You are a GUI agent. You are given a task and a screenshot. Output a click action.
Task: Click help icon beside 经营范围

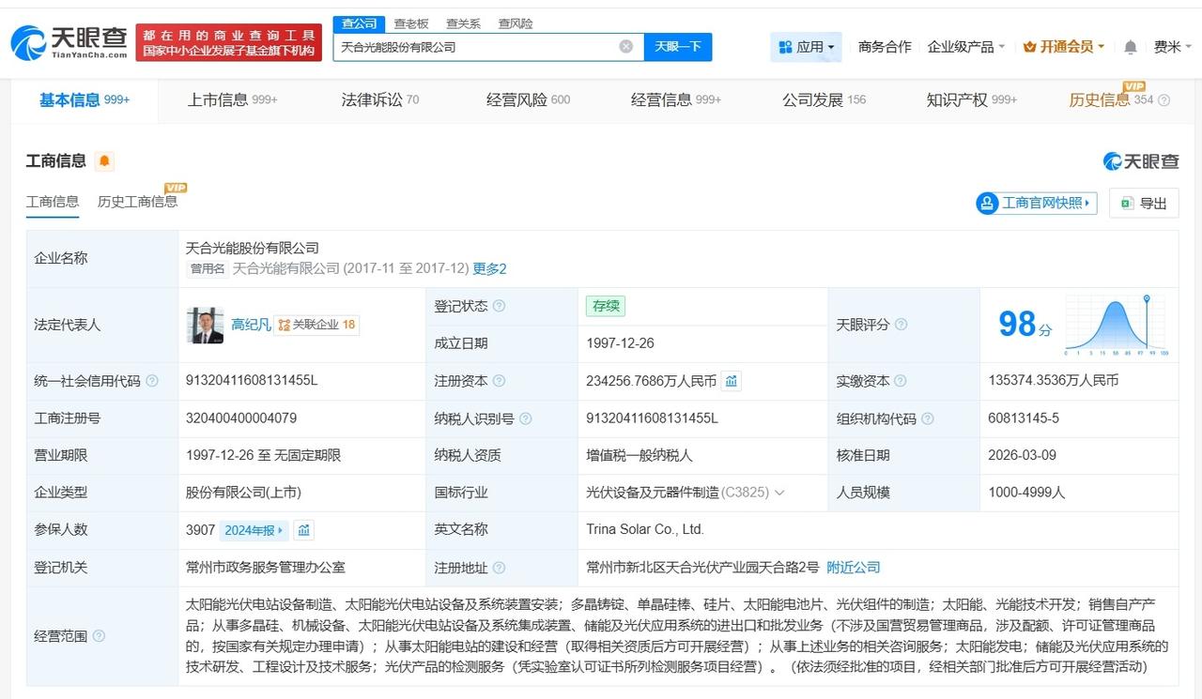click(99, 636)
